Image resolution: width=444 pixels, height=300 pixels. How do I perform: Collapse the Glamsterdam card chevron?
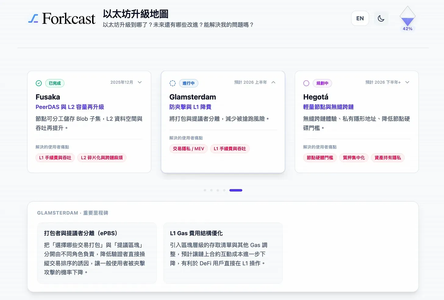point(274,82)
